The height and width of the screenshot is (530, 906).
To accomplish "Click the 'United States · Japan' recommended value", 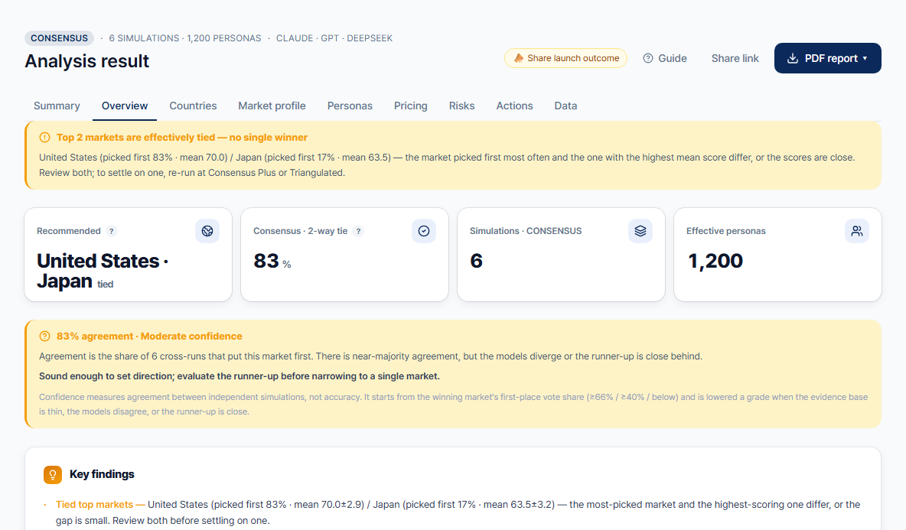I will click(x=103, y=271).
